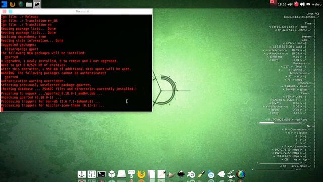The image size is (323, 182).
Task: Open the Wi-Fi network indicator
Action: 290,4
